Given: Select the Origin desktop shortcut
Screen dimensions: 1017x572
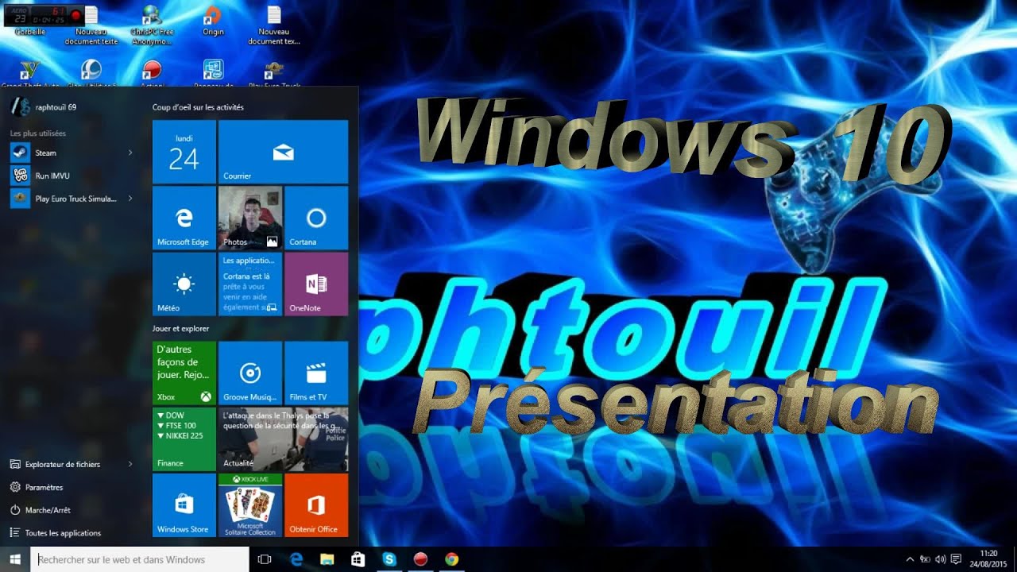Looking at the screenshot, I should click(x=213, y=21).
